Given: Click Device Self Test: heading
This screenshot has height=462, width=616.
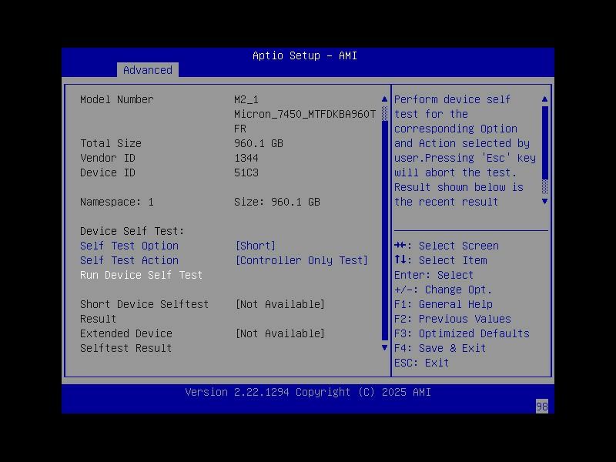Looking at the screenshot, I should (132, 231).
